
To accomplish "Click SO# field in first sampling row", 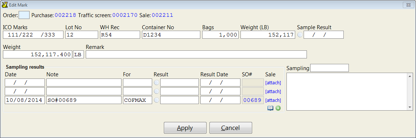I will (253, 83).
